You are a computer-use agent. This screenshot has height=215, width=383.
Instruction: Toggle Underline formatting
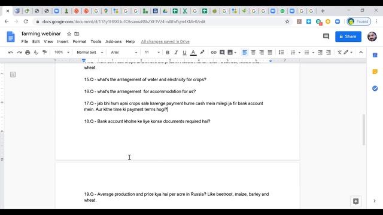[x=184, y=53]
